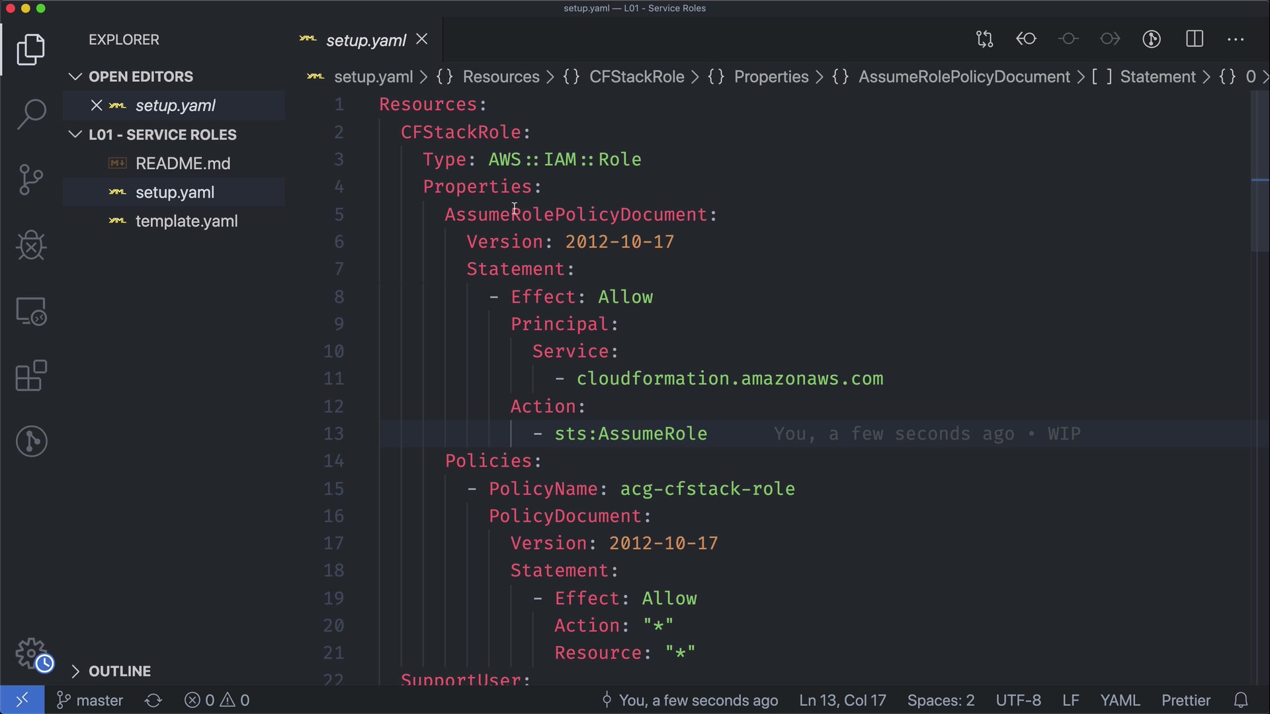The height and width of the screenshot is (714, 1270).
Task: Open Source Control view
Action: (31, 180)
